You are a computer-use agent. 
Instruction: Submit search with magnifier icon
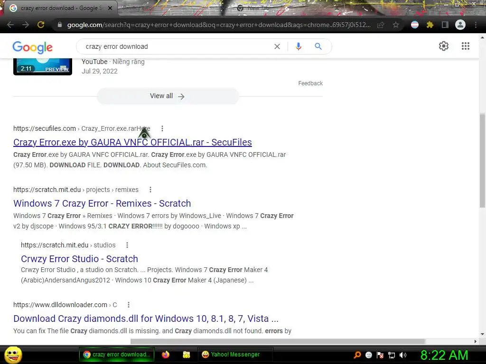[318, 46]
